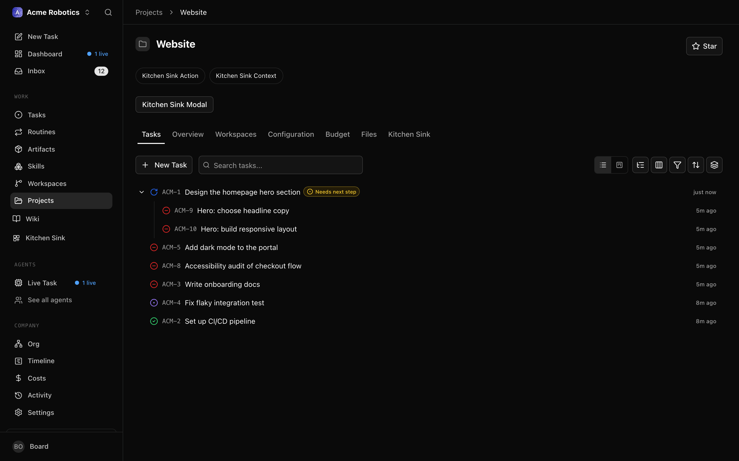Select the Tasks tab
Image resolution: width=739 pixels, height=461 pixels.
[x=151, y=134]
